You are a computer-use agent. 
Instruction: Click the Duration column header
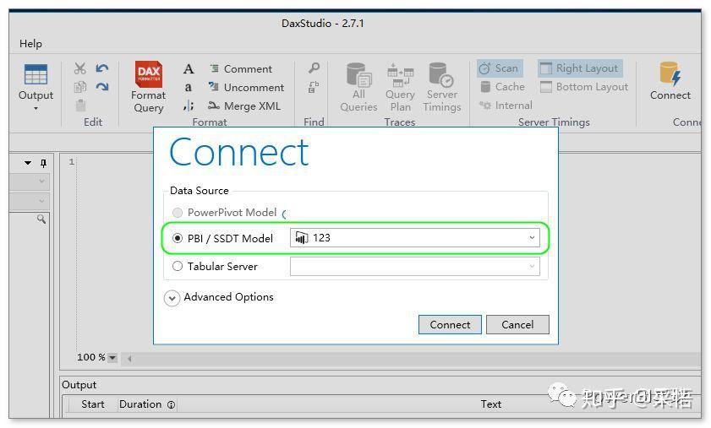click(140, 404)
